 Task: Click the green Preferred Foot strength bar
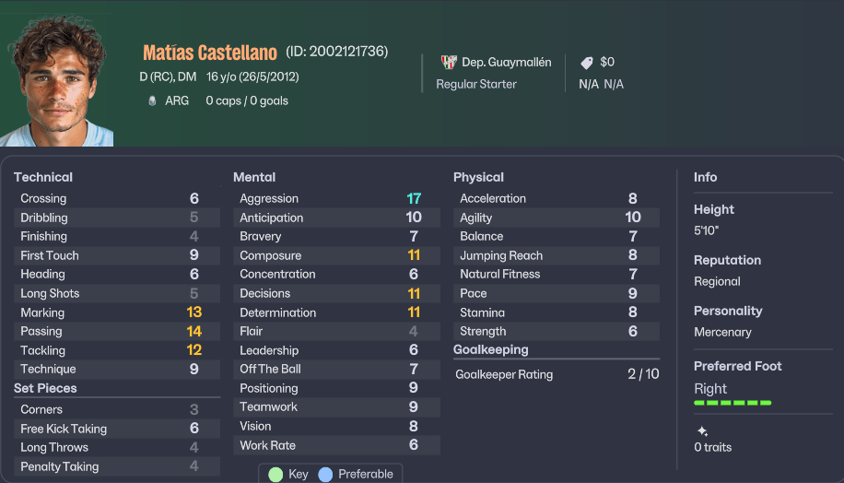click(733, 403)
